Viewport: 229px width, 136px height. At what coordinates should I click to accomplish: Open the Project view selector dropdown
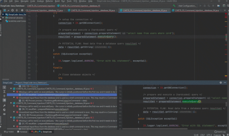(x=6, y=10)
